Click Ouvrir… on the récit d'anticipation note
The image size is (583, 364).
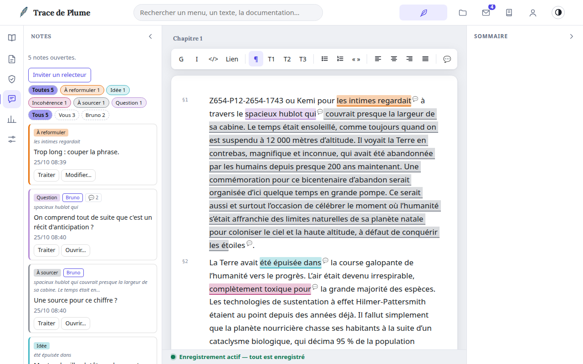tap(76, 250)
